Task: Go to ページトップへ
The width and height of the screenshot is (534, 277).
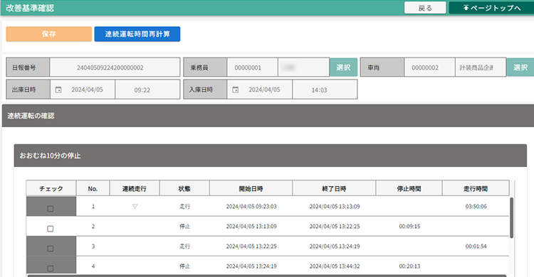Action: click(x=491, y=8)
